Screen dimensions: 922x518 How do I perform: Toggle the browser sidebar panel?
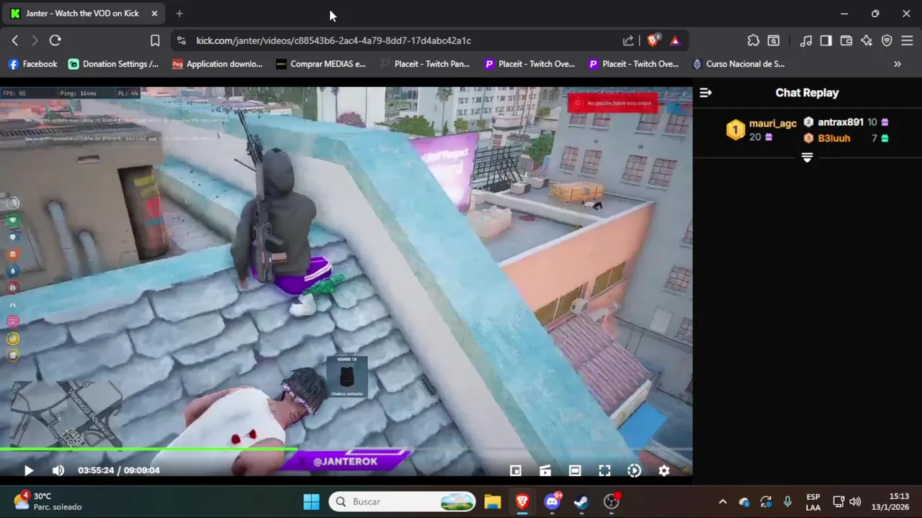tap(826, 41)
